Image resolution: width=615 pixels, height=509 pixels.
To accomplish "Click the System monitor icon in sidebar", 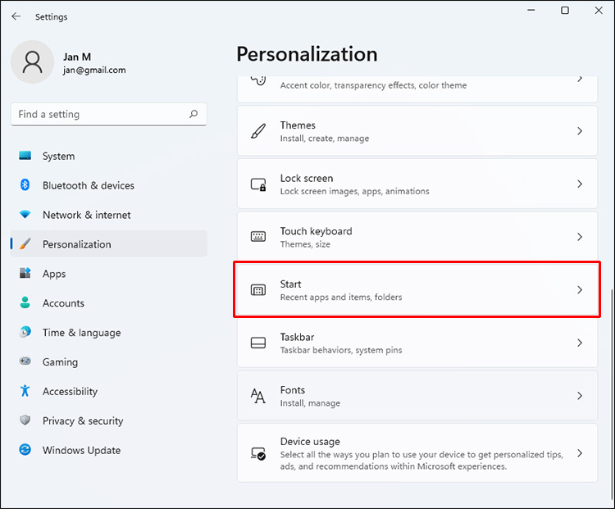I will click(x=25, y=156).
